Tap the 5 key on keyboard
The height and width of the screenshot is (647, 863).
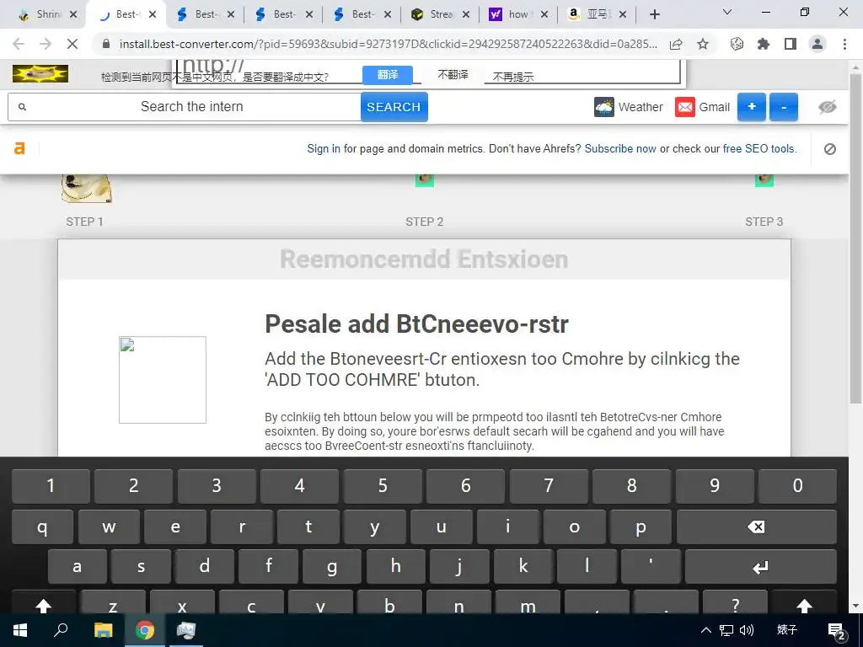[383, 486]
